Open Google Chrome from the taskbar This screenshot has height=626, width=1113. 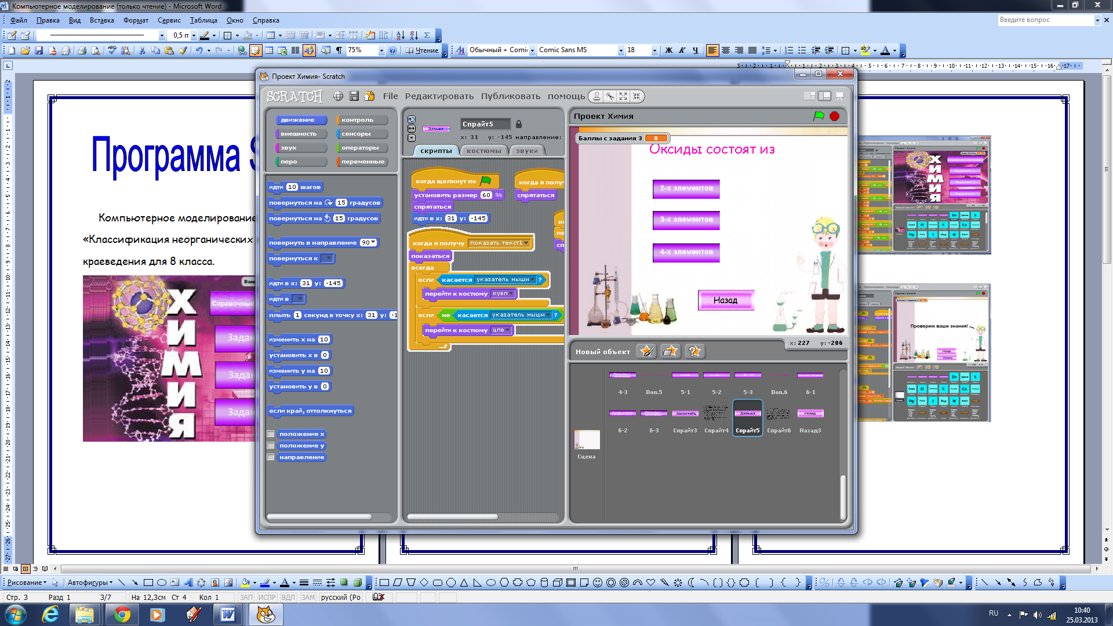pos(122,614)
